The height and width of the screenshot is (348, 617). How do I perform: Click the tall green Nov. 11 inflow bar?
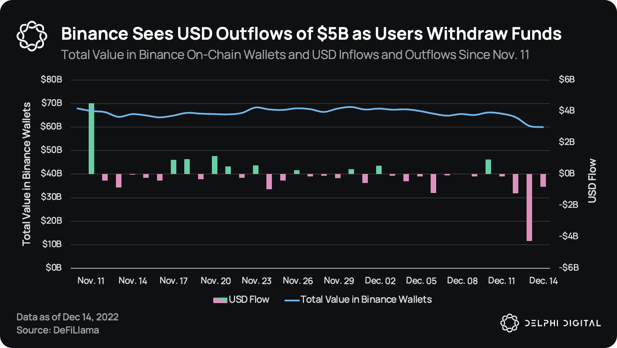[x=91, y=138]
